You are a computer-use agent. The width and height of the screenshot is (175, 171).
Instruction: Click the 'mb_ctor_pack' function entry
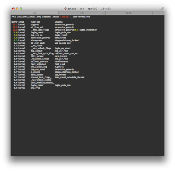38,43
